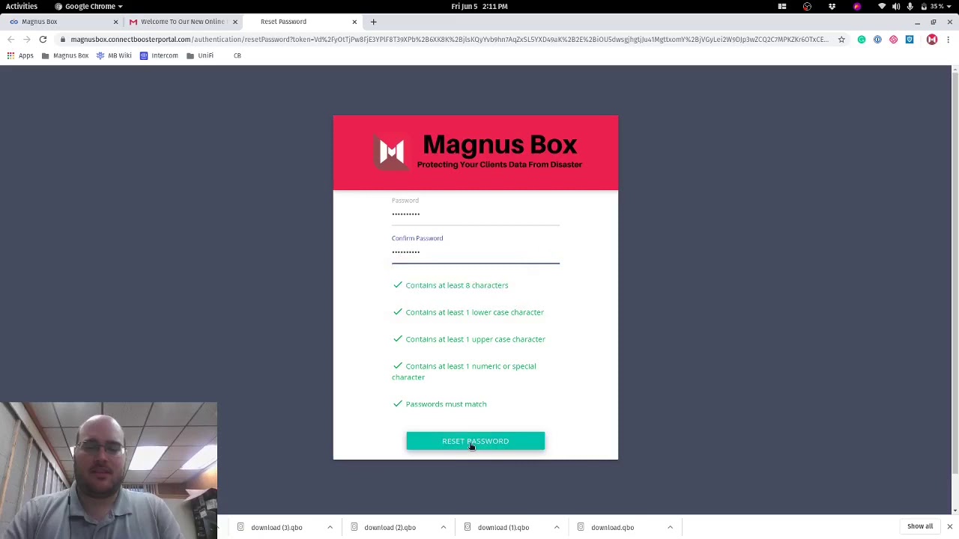Expand options for download.qbo
Viewport: 959px width, 539px height.
coord(670,528)
